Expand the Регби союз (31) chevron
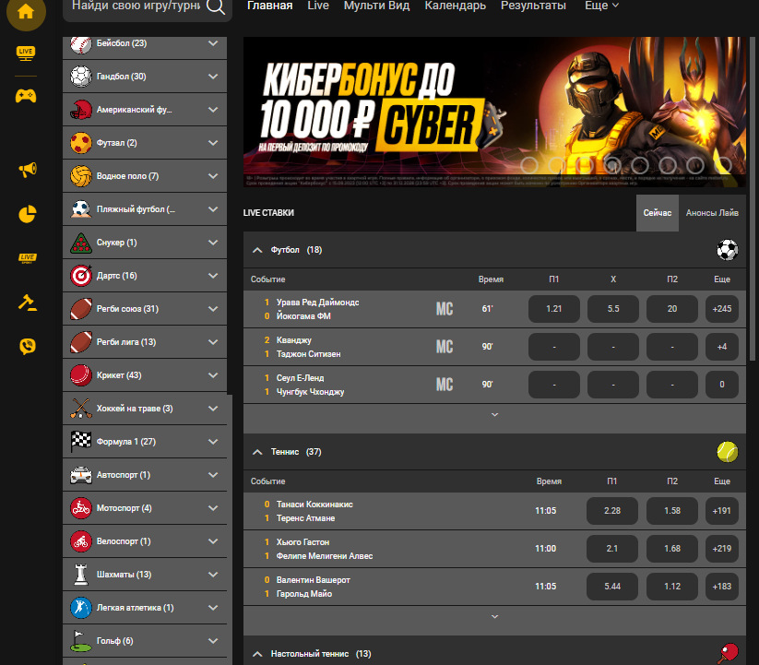The height and width of the screenshot is (665, 759). [x=213, y=309]
